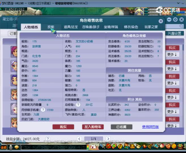This screenshot has width=186, height=153.
Task: Open the treasure chest icon in bottom bar
Action: point(108,146)
